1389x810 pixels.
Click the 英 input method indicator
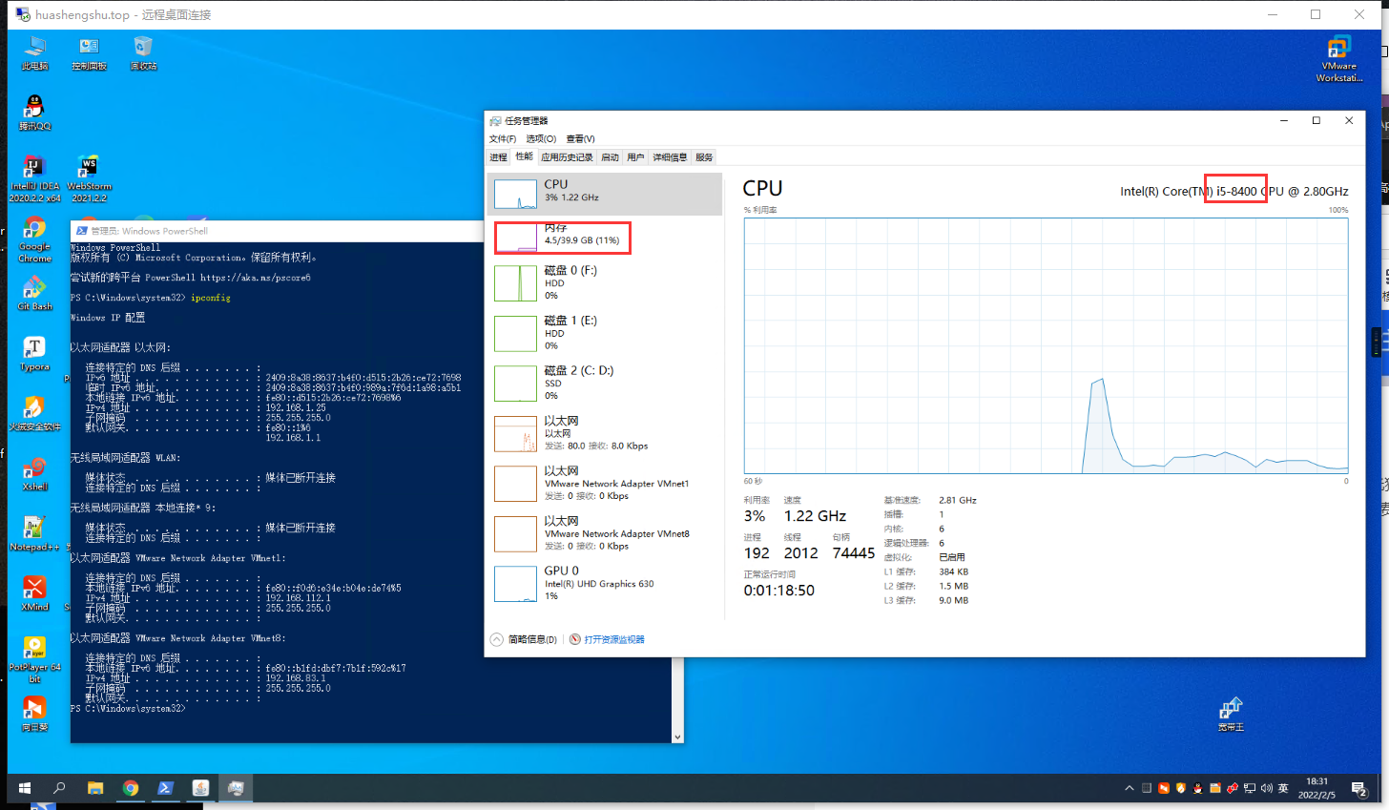pos(1283,788)
